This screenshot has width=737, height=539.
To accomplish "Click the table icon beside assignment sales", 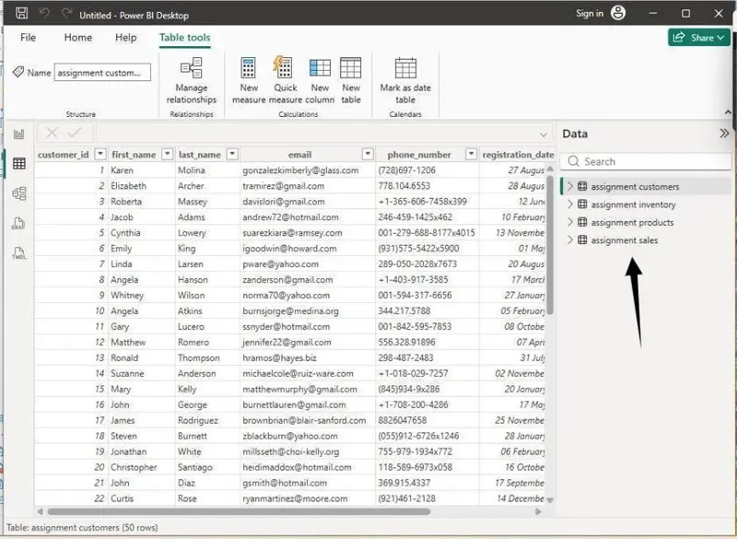I will (x=582, y=240).
